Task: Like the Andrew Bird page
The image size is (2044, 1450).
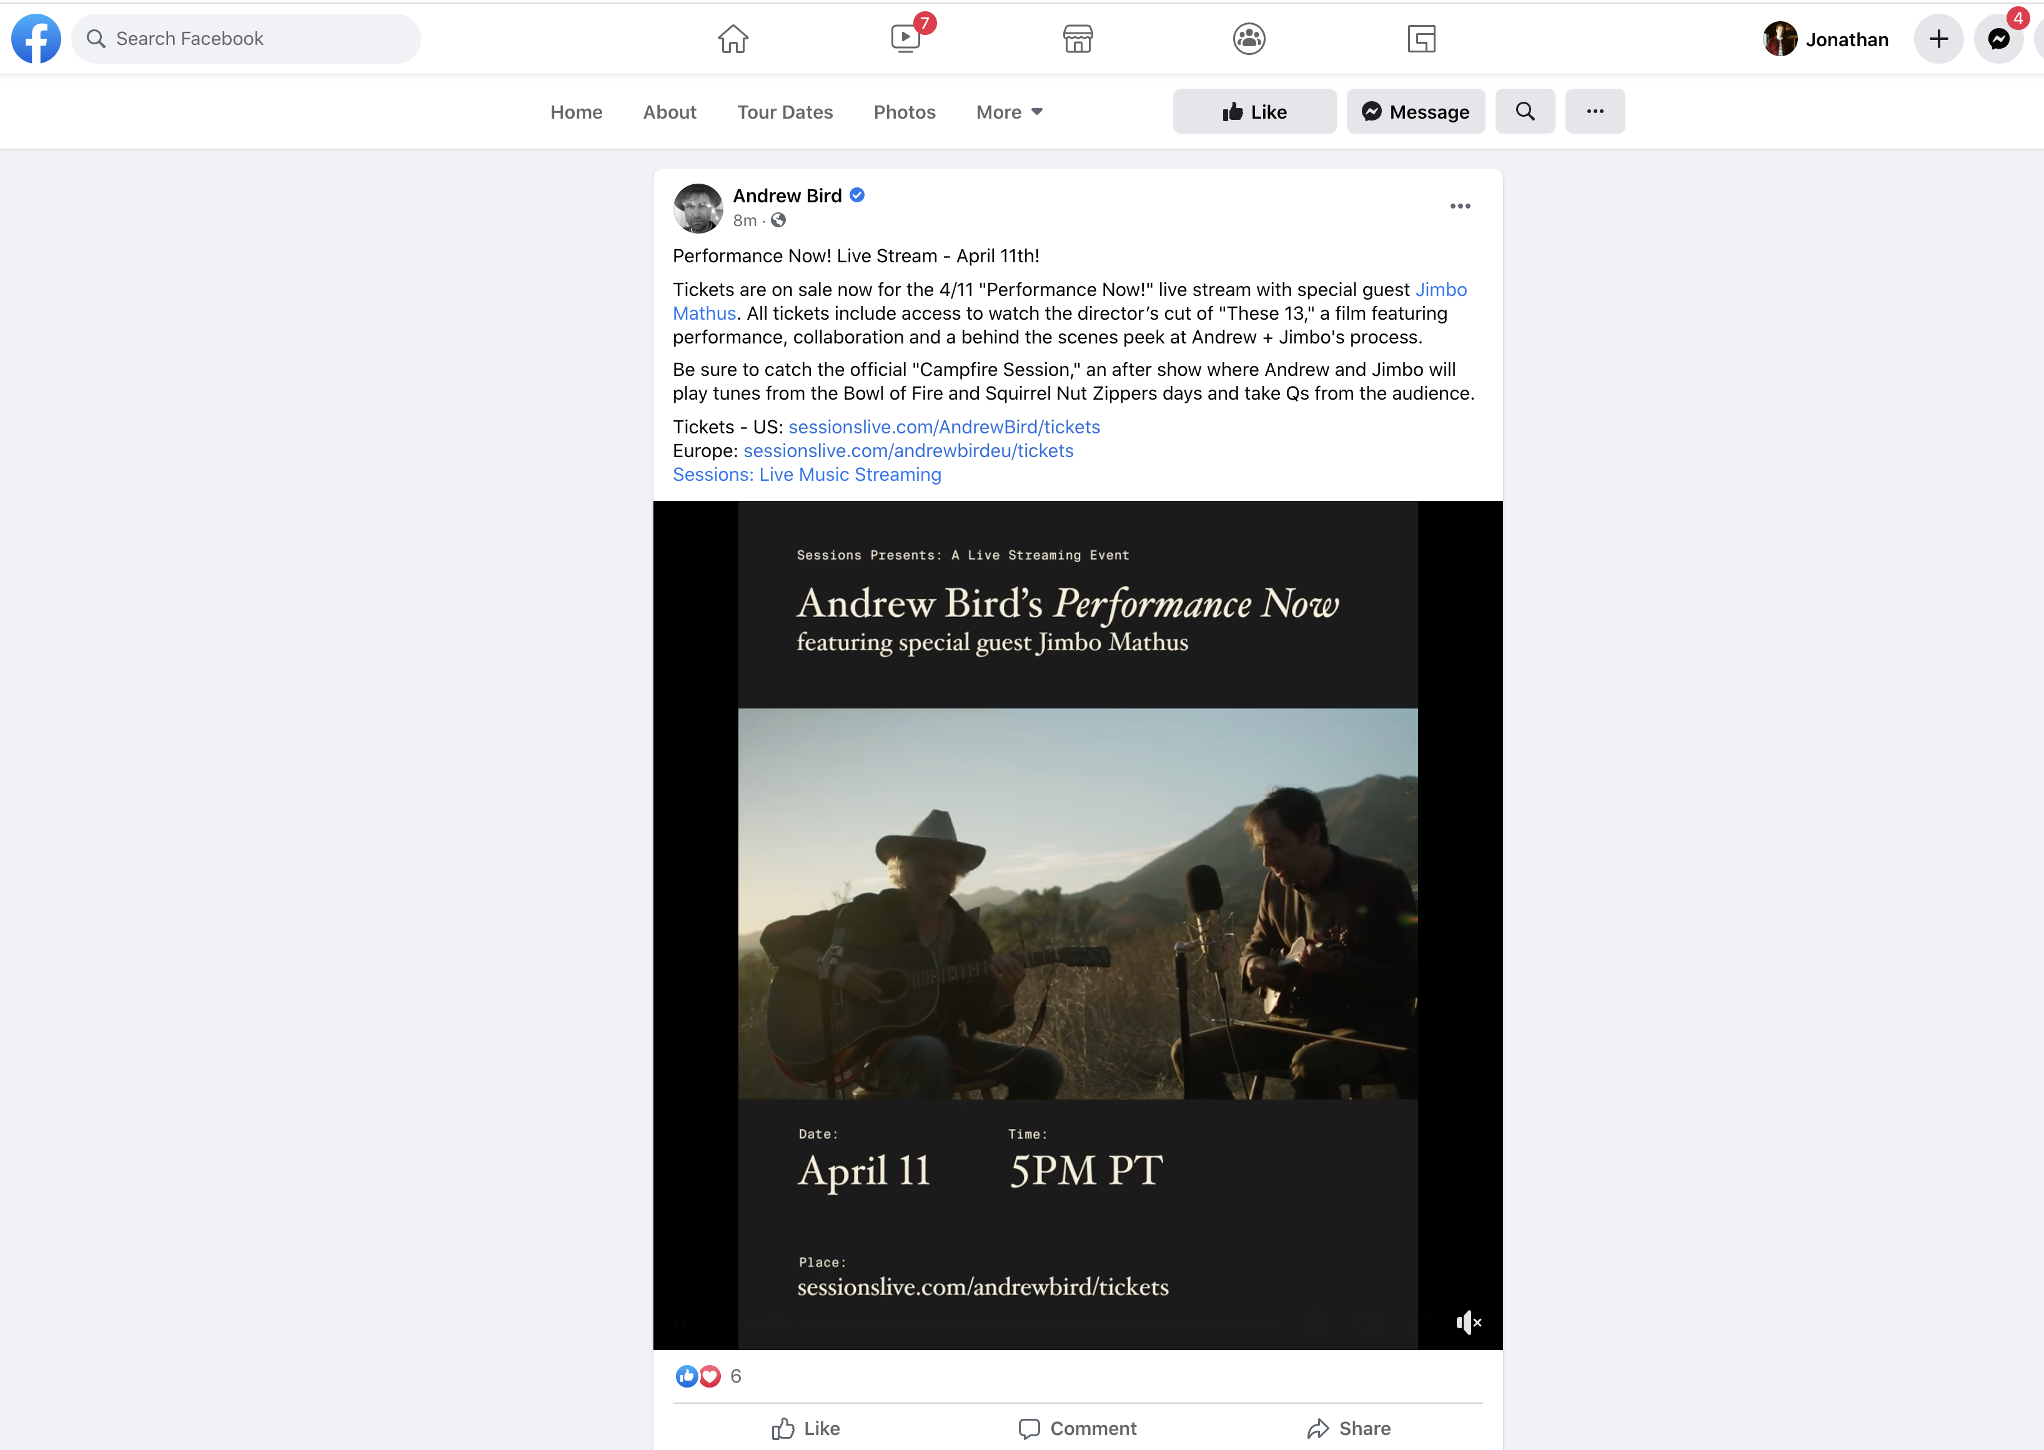Action: [x=1254, y=112]
